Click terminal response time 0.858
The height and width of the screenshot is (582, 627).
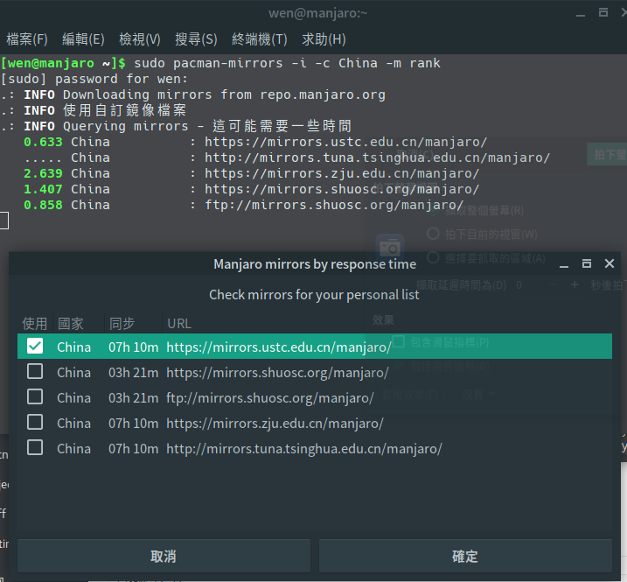[x=43, y=205]
